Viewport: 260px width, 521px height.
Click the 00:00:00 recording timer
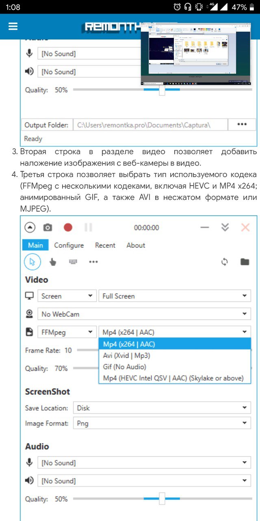147,228
